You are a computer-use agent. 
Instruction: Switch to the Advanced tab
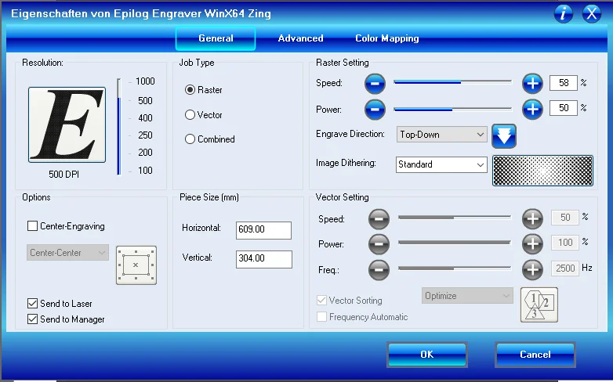tap(300, 38)
